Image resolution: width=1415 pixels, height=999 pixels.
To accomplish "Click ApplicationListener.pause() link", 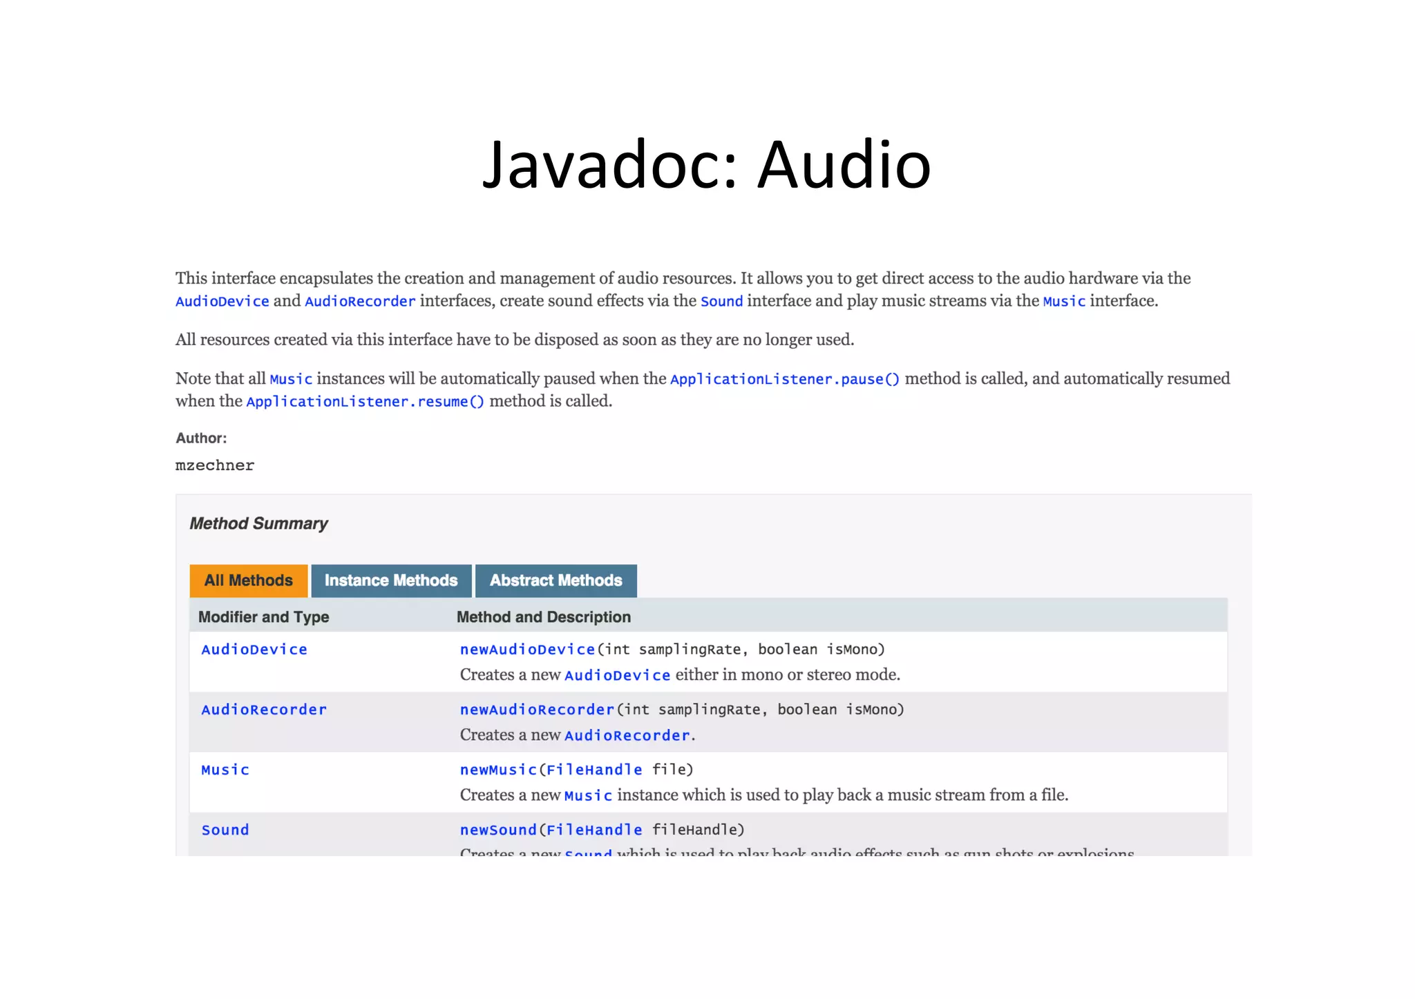I will tap(785, 379).
